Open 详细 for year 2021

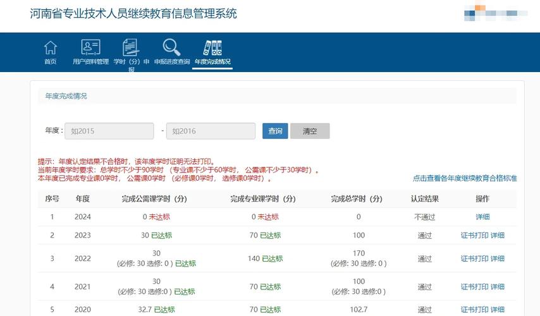pos(498,287)
